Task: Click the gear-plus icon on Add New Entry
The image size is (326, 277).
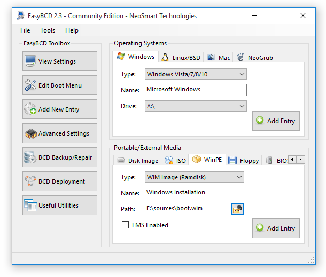Action: [30, 109]
